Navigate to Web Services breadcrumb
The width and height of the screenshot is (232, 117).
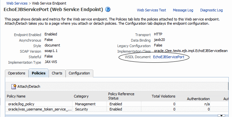17,3
